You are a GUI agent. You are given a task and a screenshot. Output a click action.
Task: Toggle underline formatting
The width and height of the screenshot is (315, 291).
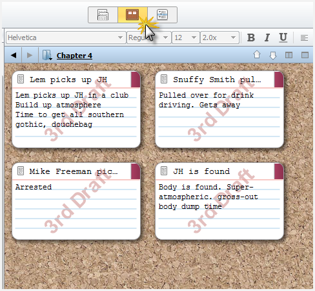(283, 38)
